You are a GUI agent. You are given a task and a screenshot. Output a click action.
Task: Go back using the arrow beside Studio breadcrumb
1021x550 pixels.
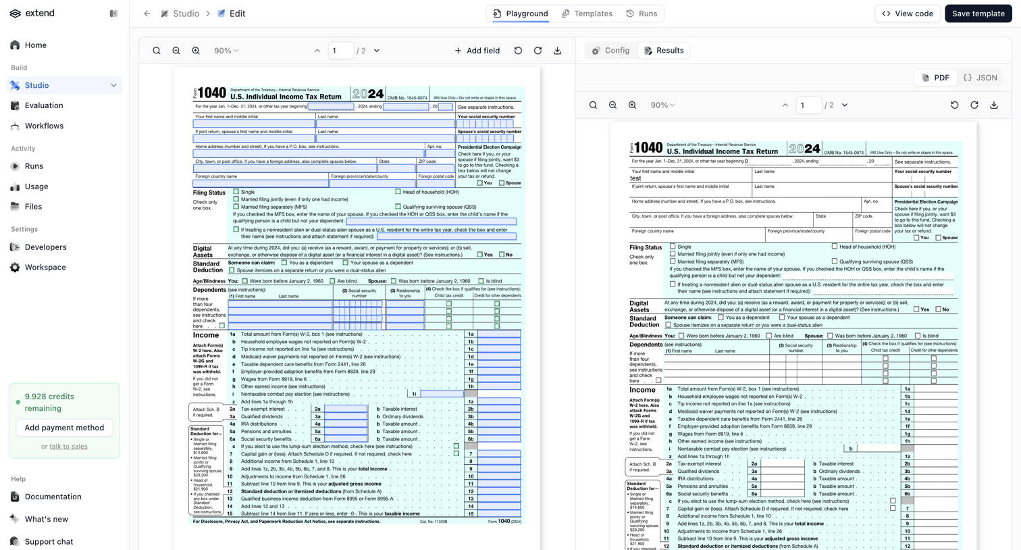tap(147, 14)
